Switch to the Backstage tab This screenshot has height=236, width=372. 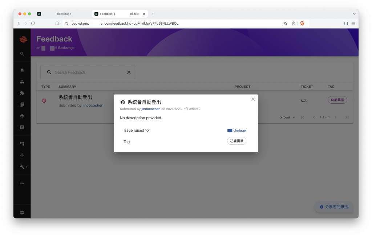[64, 14]
